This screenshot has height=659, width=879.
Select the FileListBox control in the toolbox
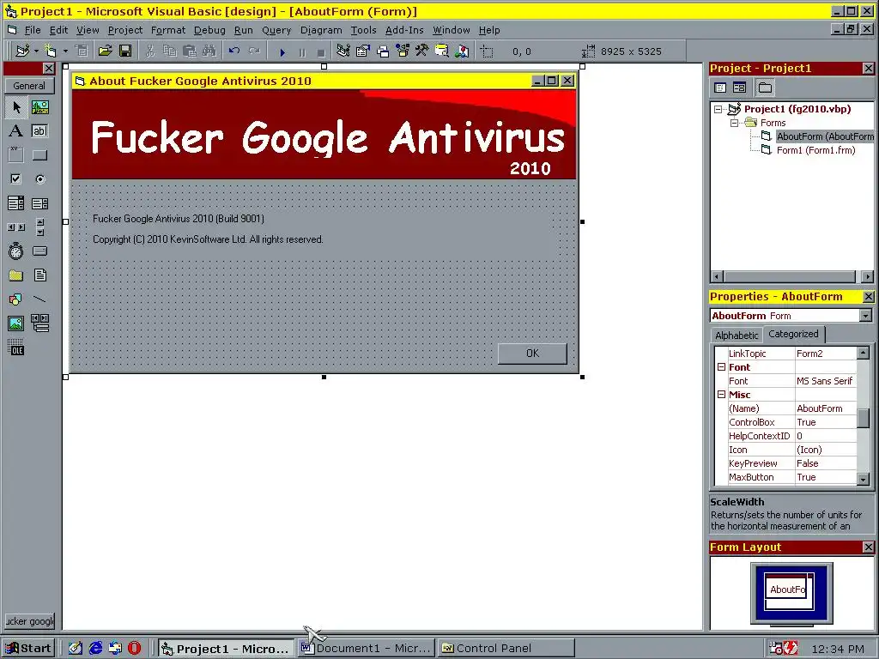(39, 275)
